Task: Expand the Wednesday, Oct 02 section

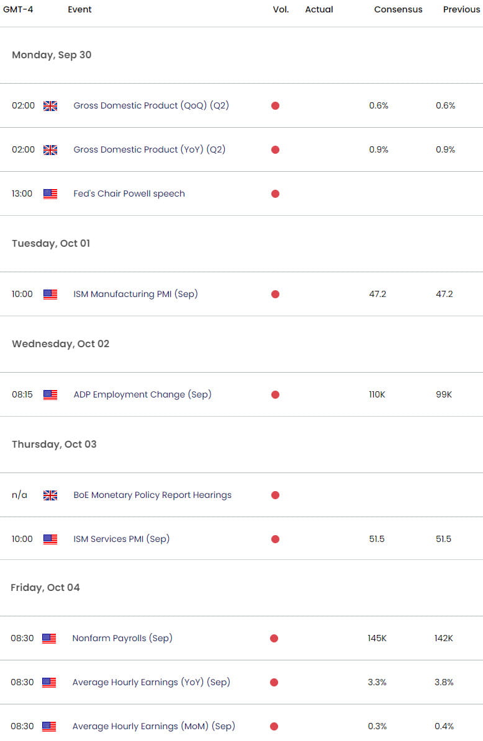Action: click(x=60, y=344)
